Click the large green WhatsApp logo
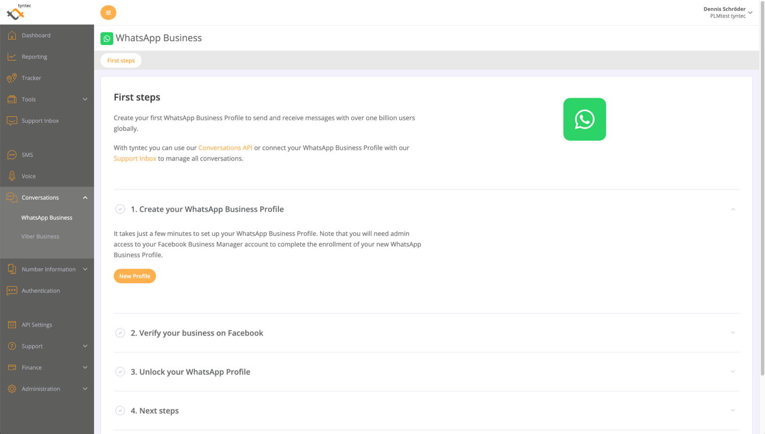 (x=584, y=119)
